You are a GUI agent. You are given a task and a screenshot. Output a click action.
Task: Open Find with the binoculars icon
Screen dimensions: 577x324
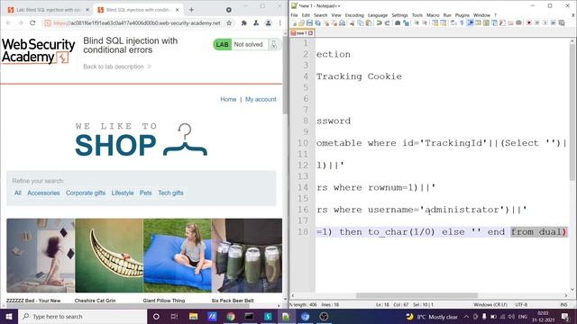[x=398, y=22]
